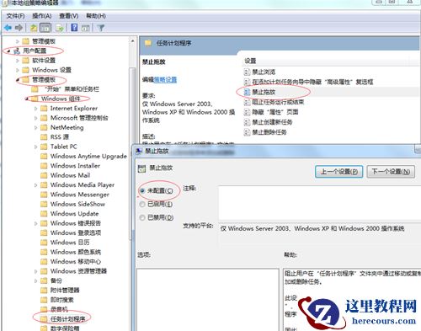Image resolution: width=421 pixels, height=331 pixels.
Task: Click the tree pane vertical scrollbar
Action: coord(132,153)
